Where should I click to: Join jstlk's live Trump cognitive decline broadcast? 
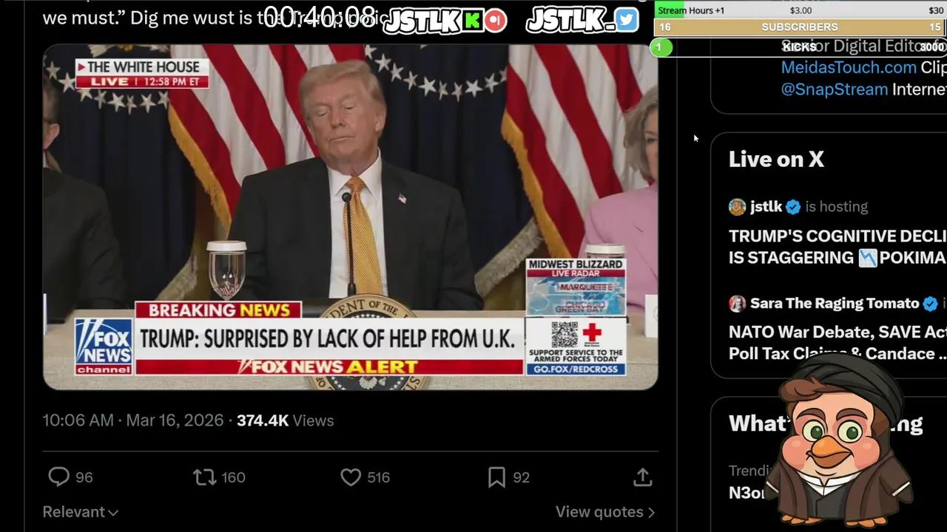click(838, 247)
